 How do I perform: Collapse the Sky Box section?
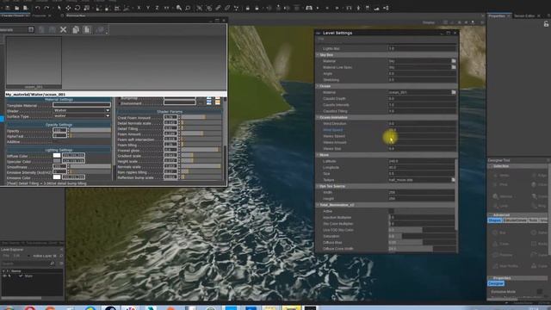click(318, 55)
